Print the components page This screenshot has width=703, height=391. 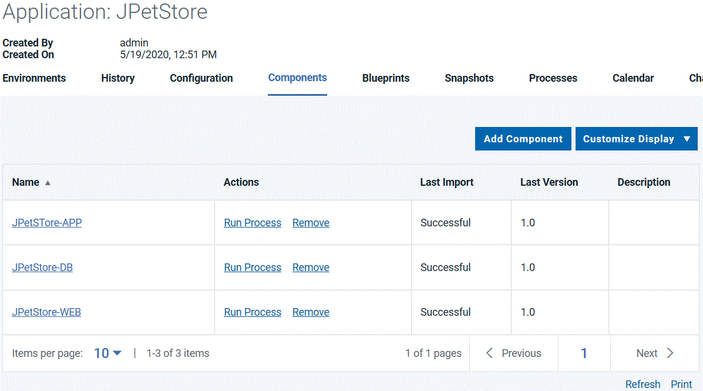click(x=681, y=384)
